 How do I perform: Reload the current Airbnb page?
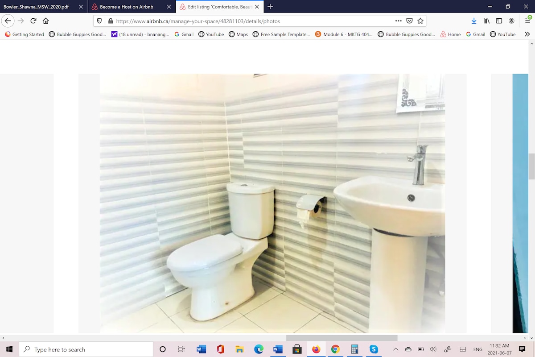pos(33,21)
